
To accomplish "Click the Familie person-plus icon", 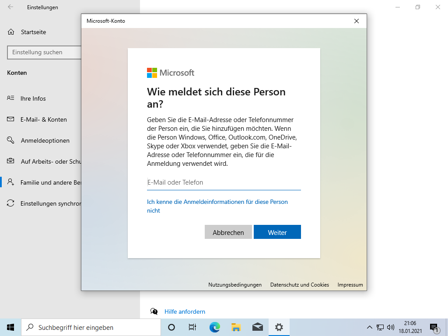I will [x=10, y=182].
